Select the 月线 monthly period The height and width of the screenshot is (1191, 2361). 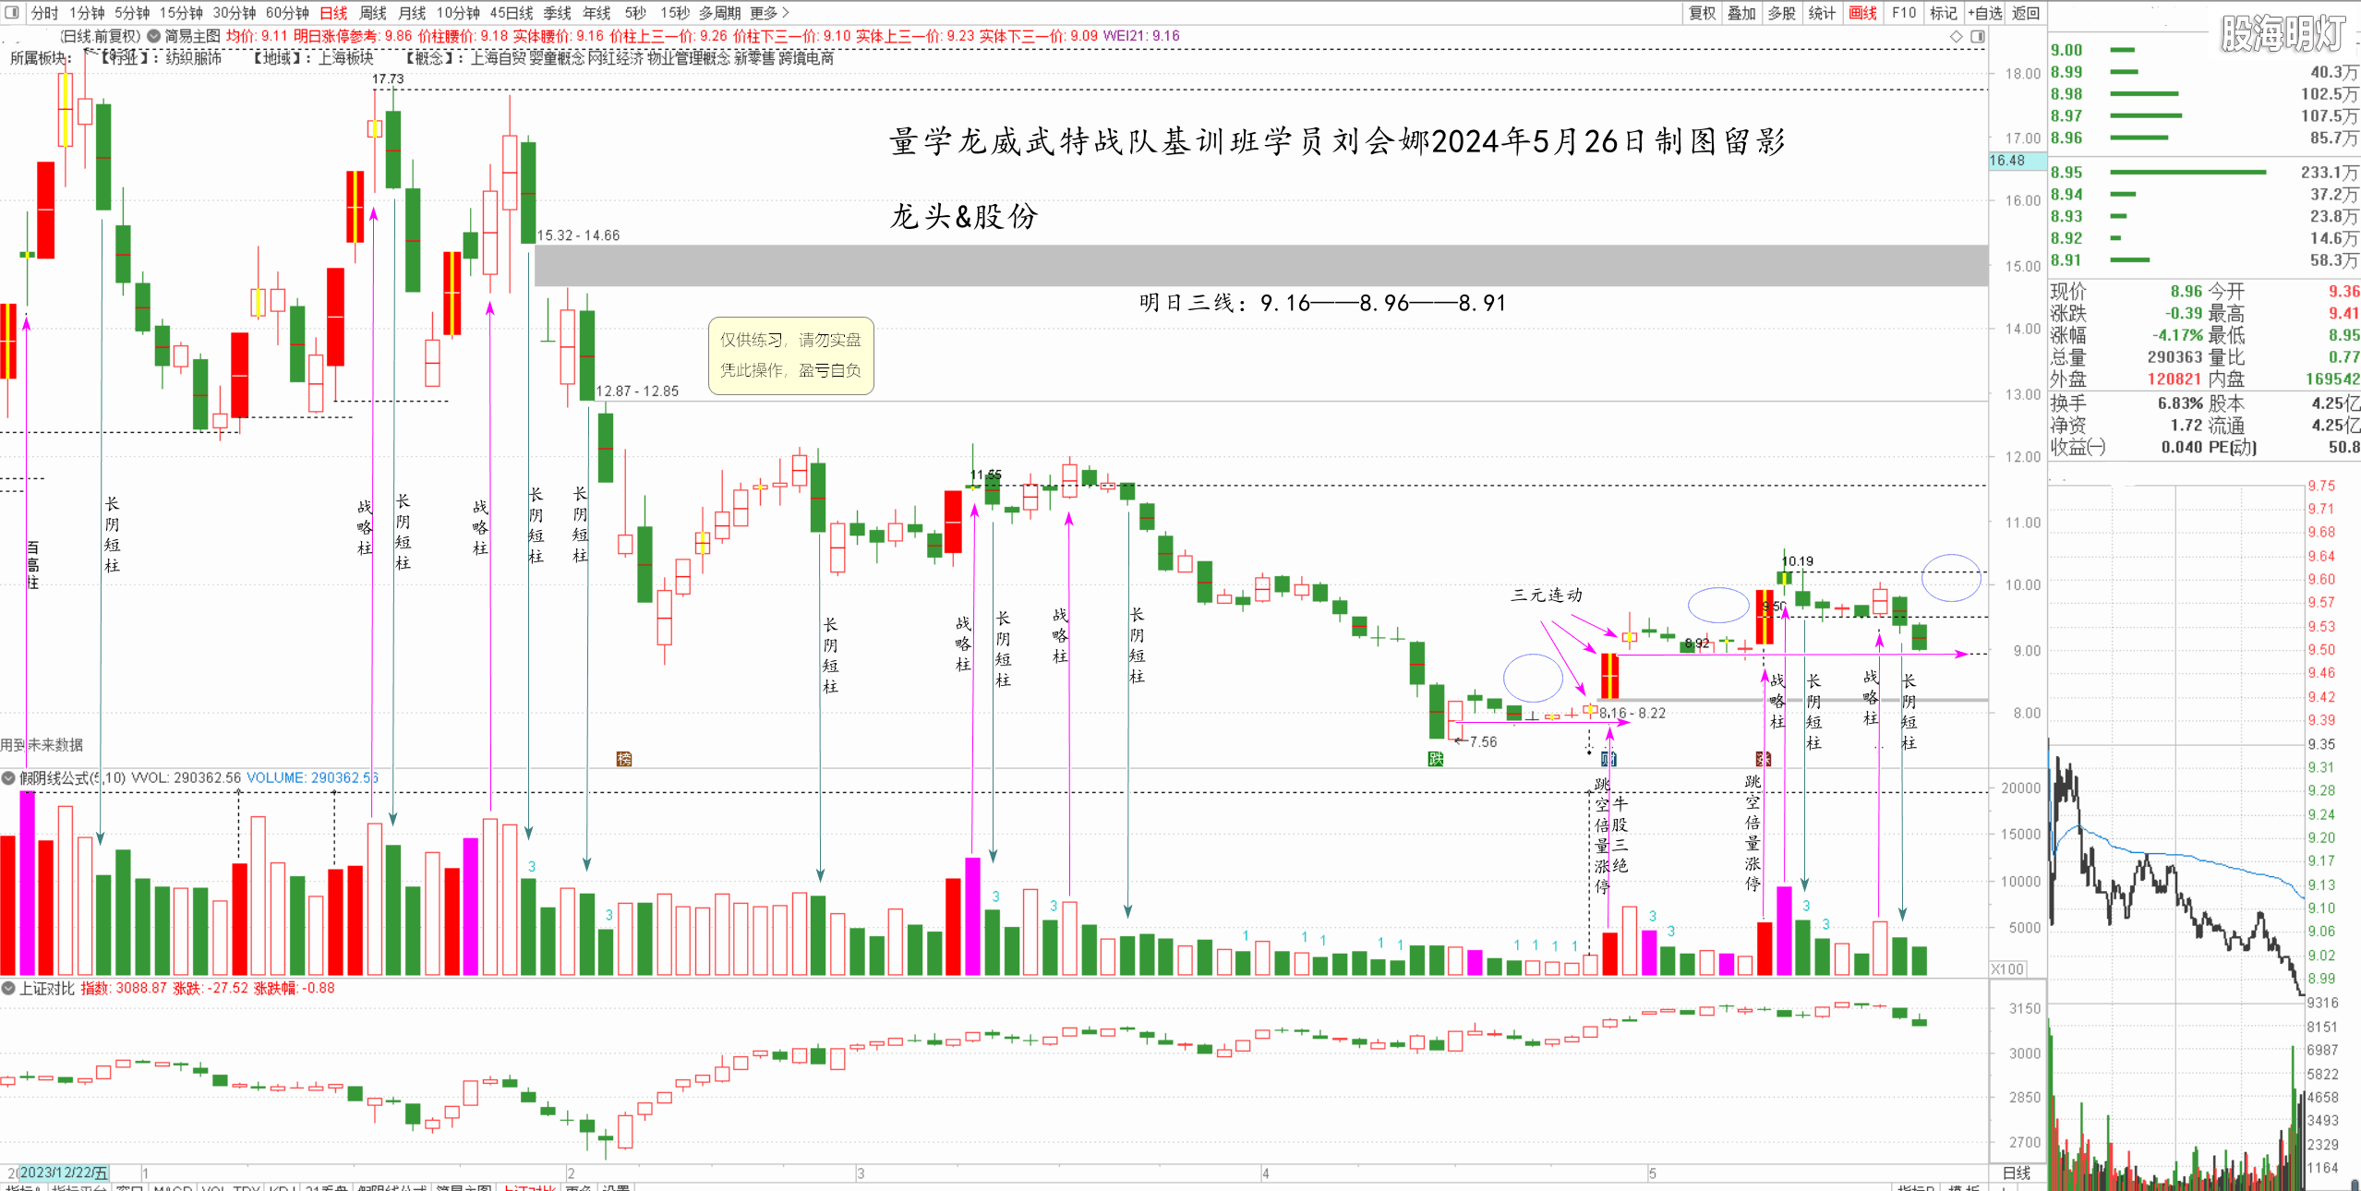[412, 12]
